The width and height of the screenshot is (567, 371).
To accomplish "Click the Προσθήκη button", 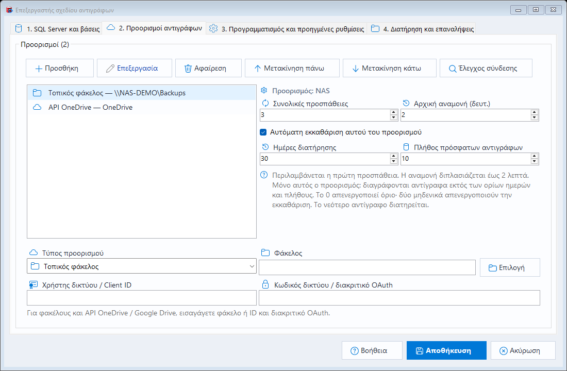I will pos(60,69).
